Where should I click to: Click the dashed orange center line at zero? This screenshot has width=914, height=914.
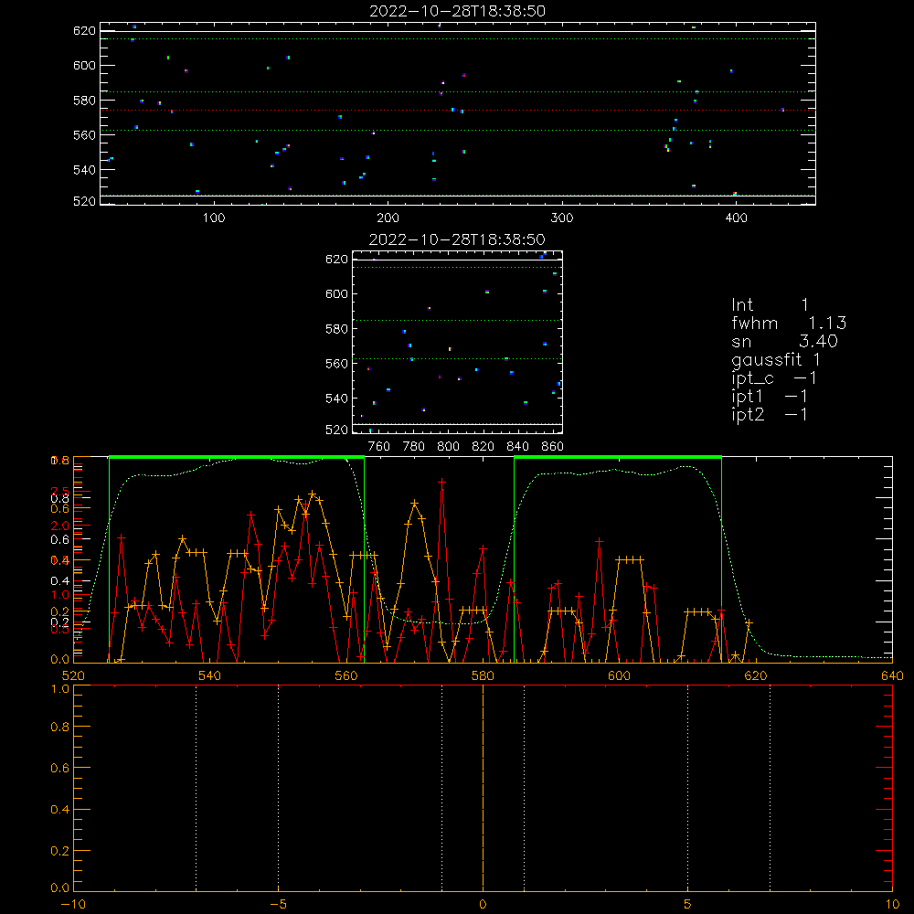(483, 787)
